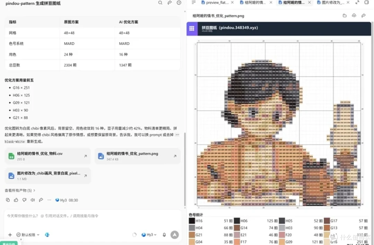
Task: Select the 原图方案 column header
Action: 71,22
